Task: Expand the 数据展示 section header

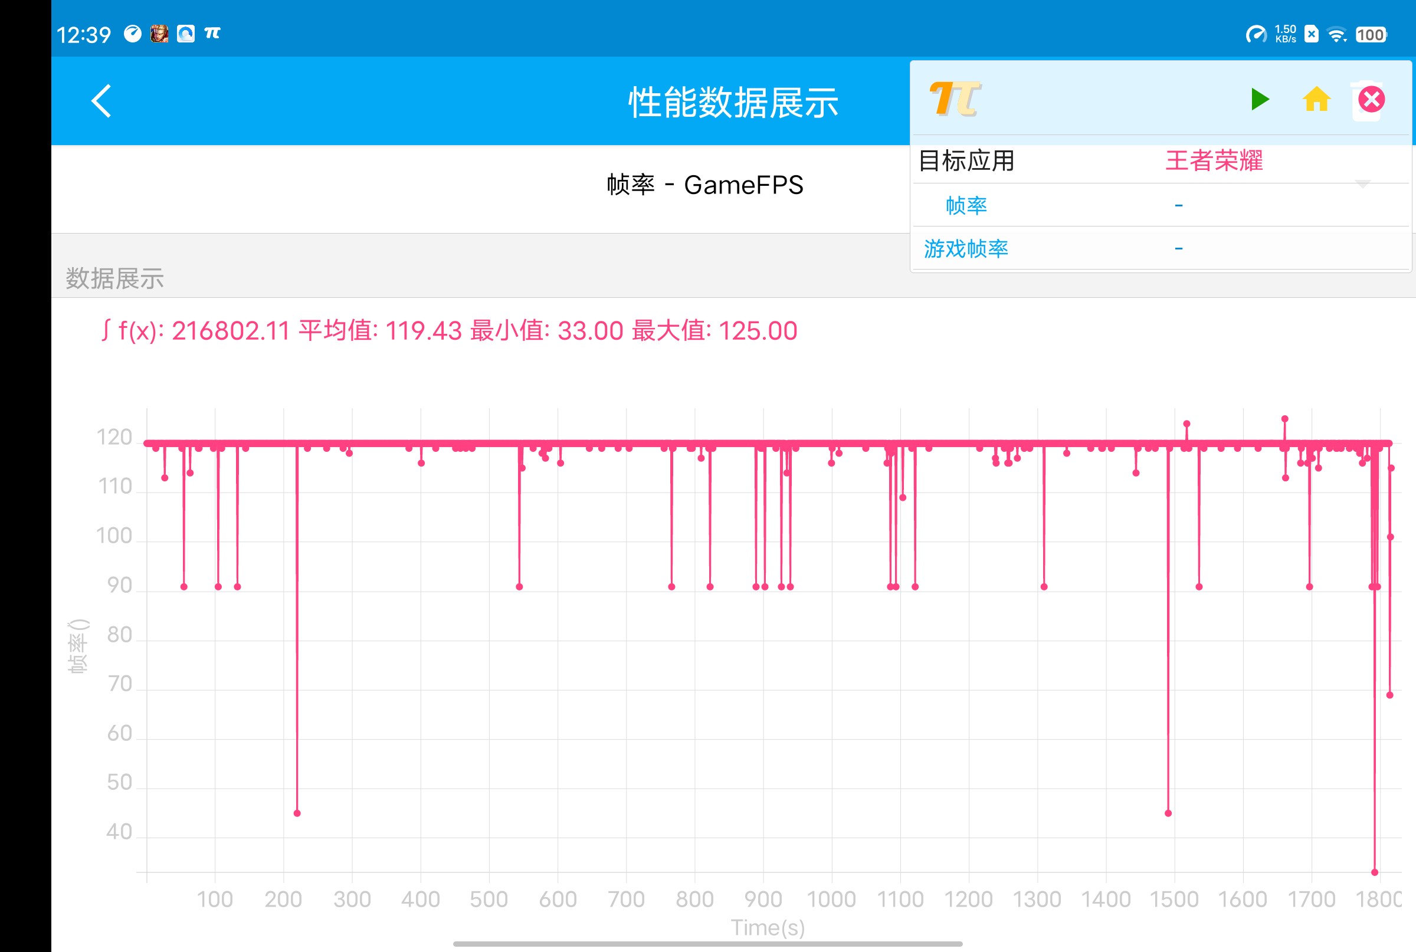Action: [113, 278]
